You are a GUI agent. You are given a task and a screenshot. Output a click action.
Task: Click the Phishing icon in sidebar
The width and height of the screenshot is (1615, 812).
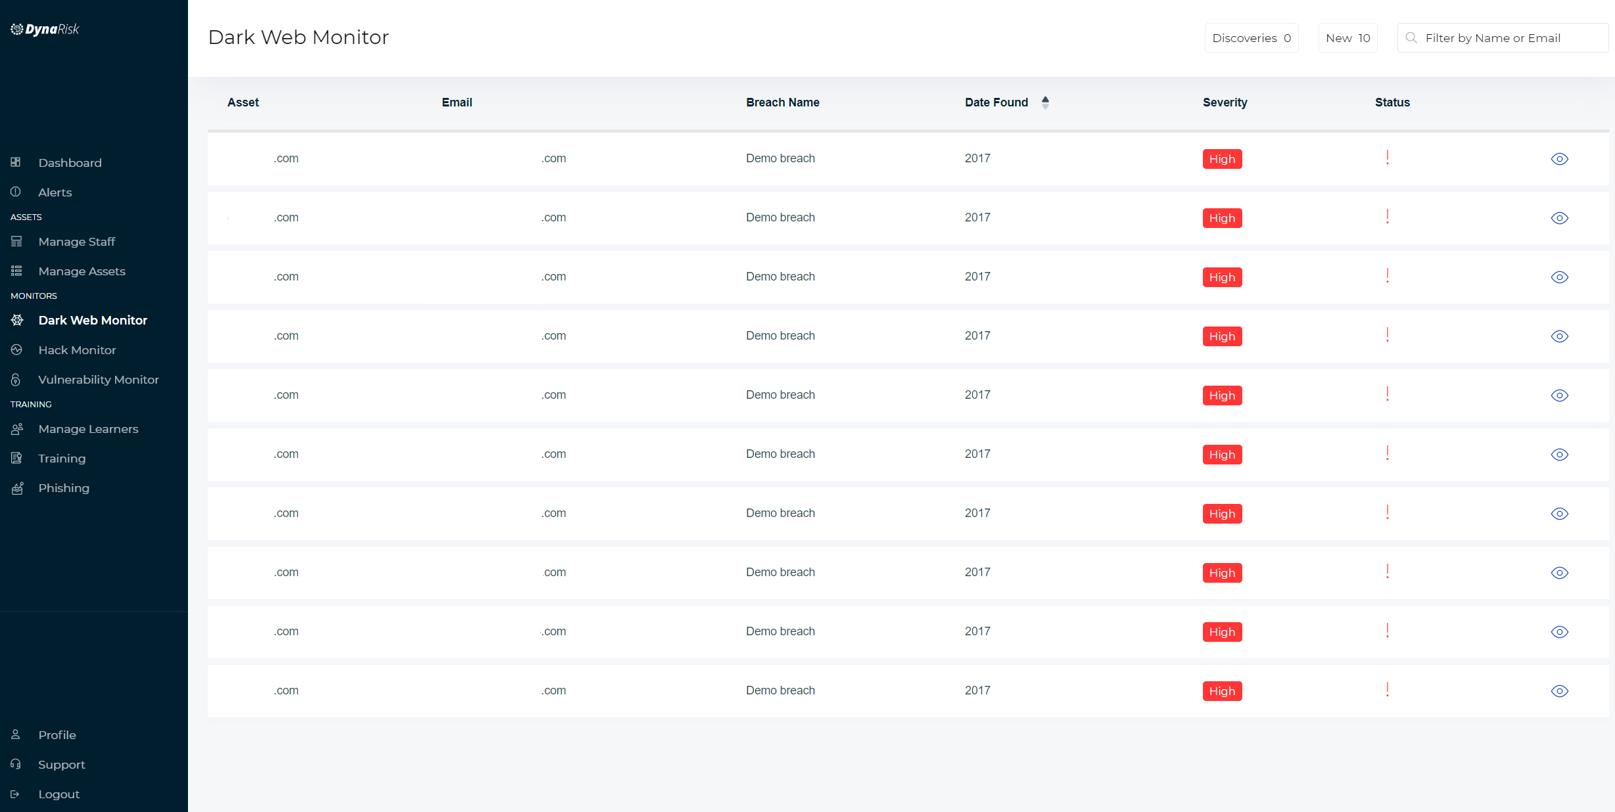point(17,488)
